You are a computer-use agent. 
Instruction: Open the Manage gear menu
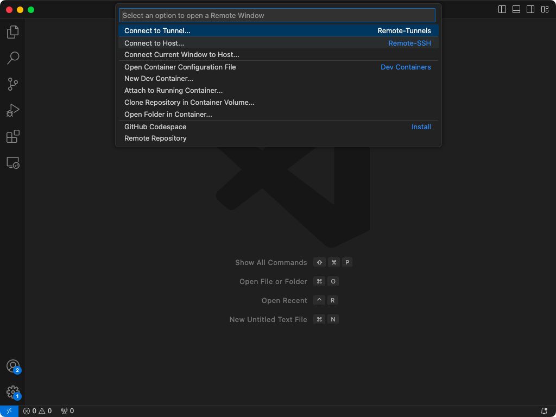coord(13,392)
